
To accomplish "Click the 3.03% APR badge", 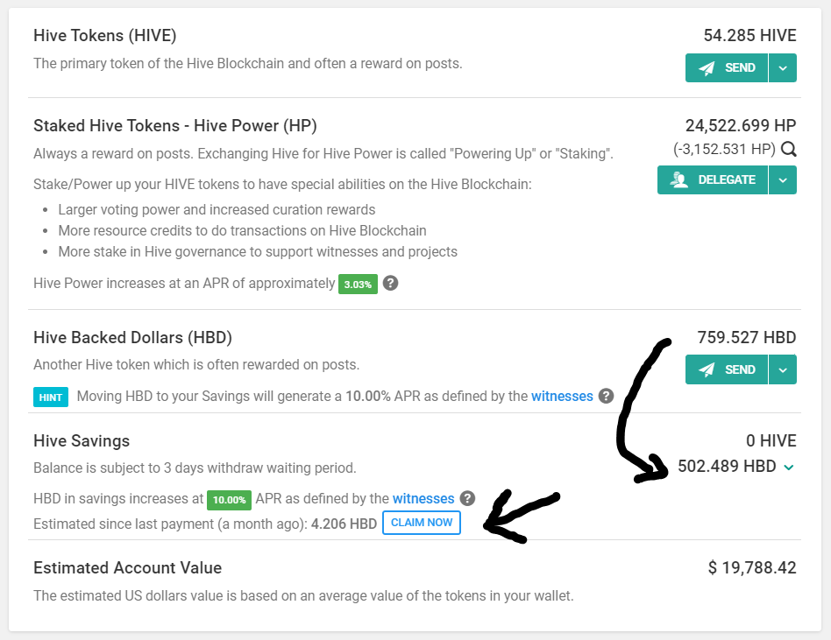I will [359, 285].
